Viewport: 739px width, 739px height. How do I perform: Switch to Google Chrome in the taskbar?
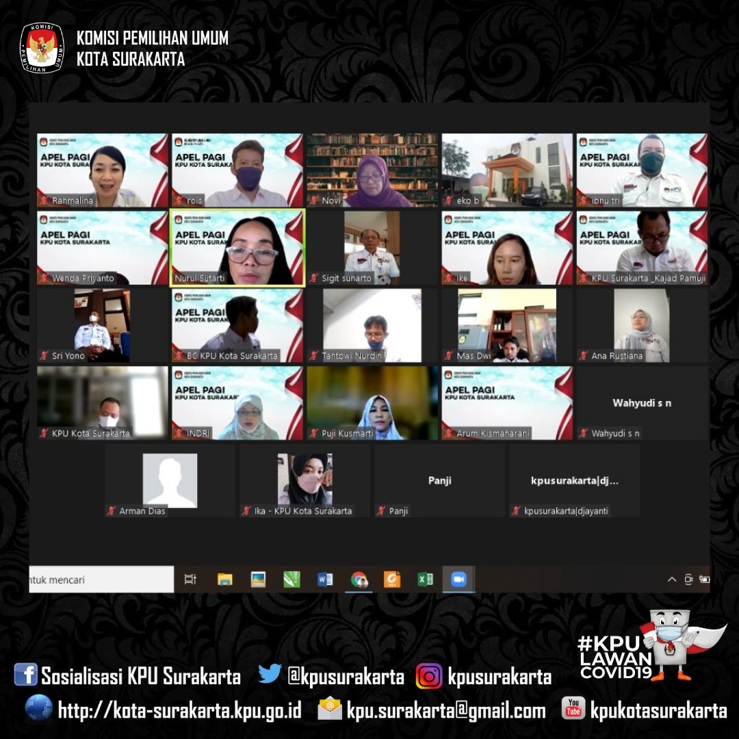point(359,580)
